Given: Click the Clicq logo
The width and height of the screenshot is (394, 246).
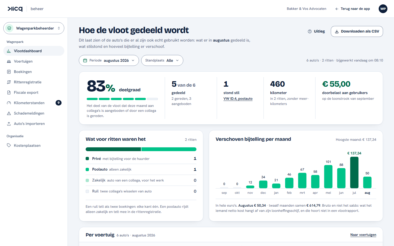Looking at the screenshot, I should (x=15, y=9).
